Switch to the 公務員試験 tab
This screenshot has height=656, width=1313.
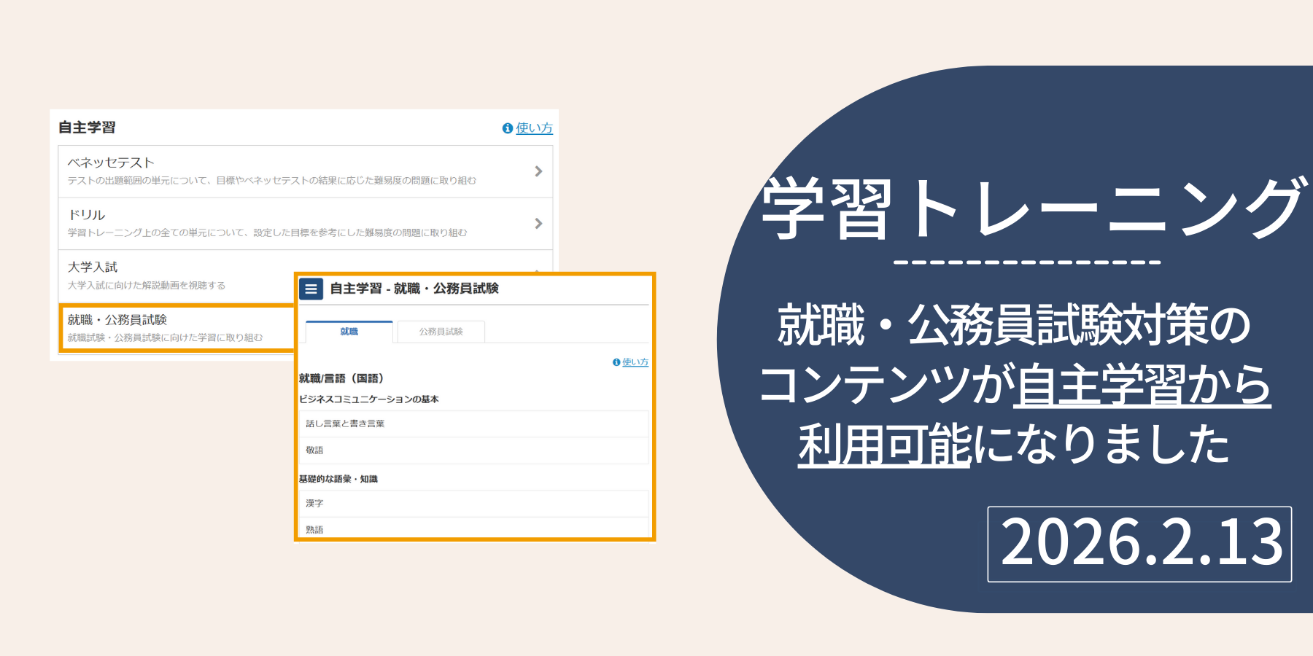[441, 332]
